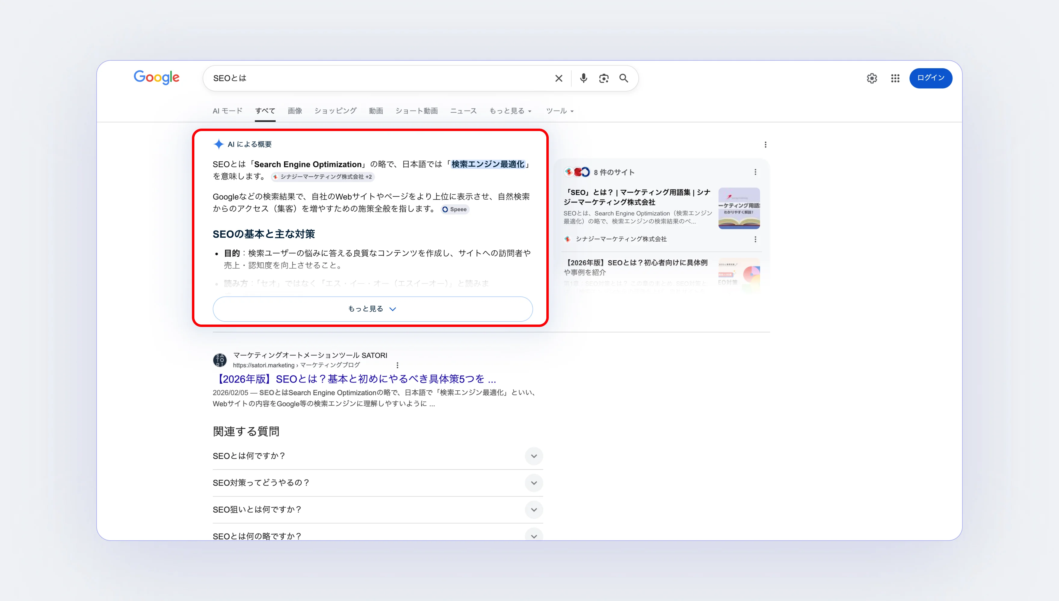
Task: Click the AI sparkle icon by AI による概要
Action: (x=219, y=144)
